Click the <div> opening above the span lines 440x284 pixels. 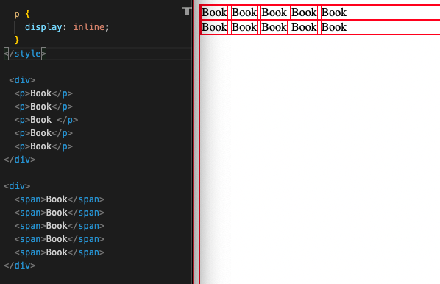click(17, 186)
